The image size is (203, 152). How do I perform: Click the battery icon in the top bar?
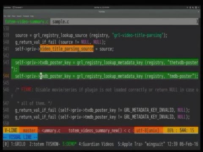(196, 7)
